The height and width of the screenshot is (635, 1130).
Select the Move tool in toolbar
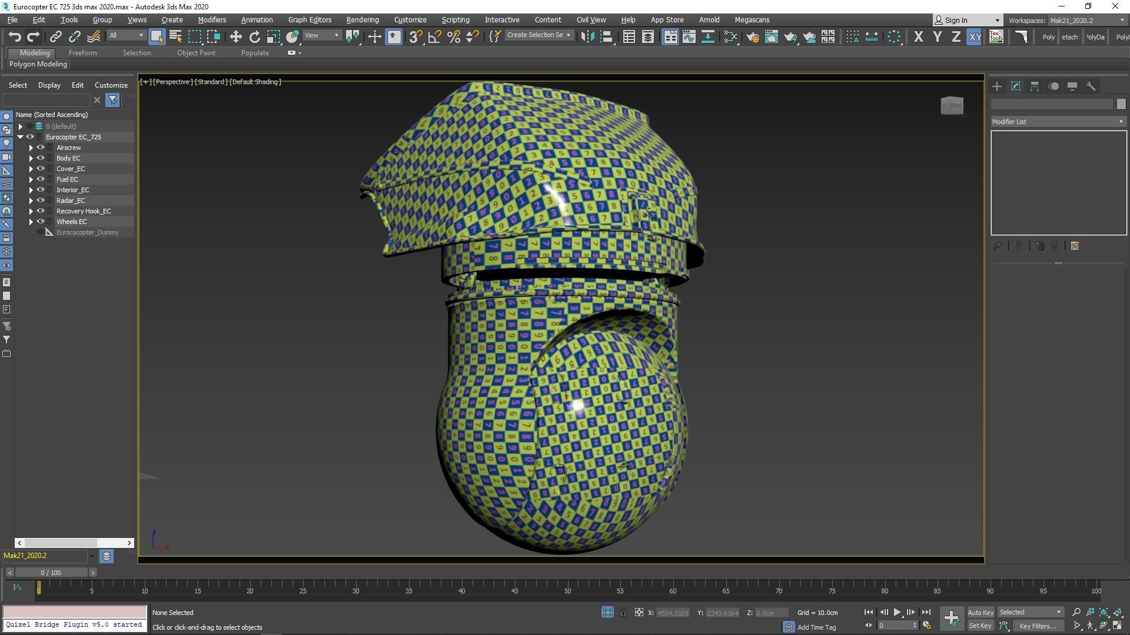click(235, 36)
